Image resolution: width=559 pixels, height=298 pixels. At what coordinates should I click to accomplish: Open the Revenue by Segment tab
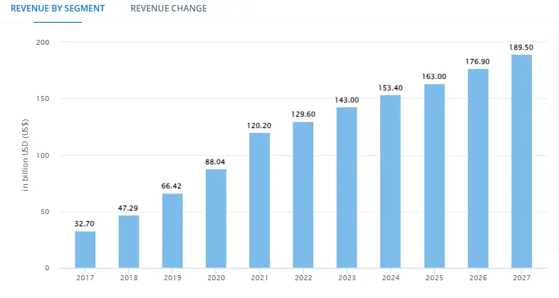coord(58,9)
